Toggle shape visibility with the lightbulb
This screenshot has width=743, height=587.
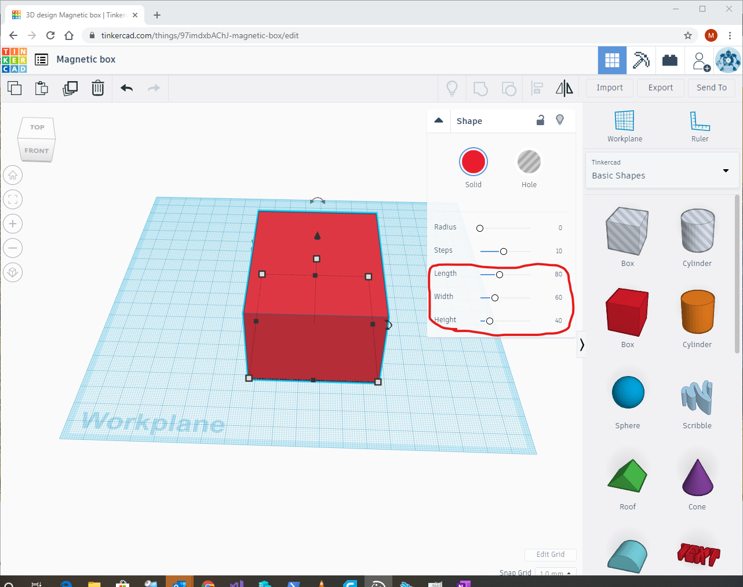[560, 119]
